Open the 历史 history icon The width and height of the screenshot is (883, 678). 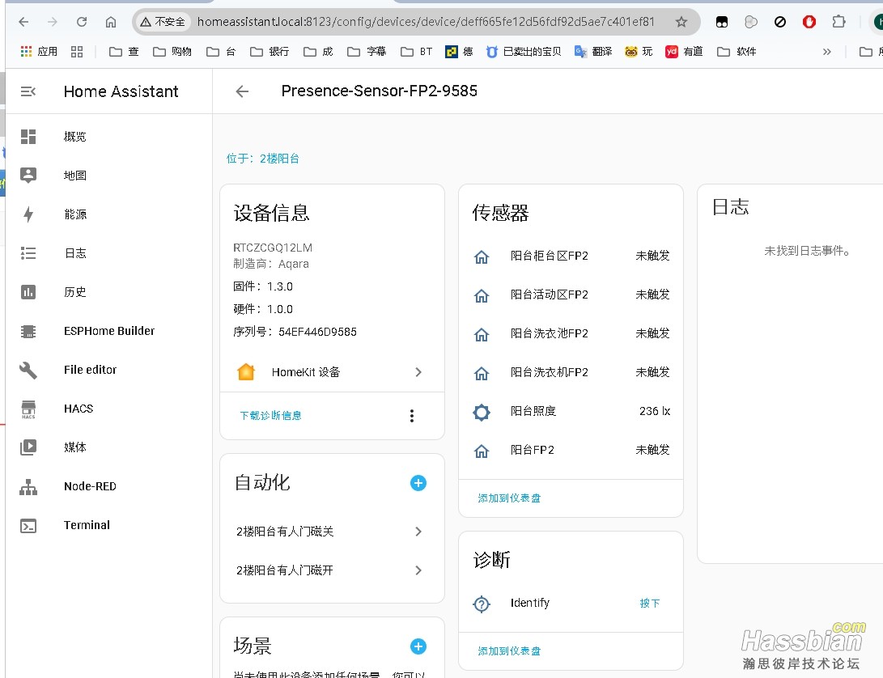28,292
